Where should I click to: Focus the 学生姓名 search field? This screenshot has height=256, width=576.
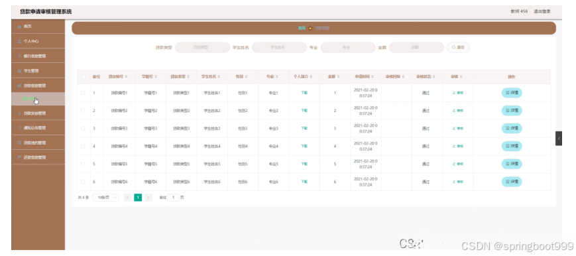279,48
